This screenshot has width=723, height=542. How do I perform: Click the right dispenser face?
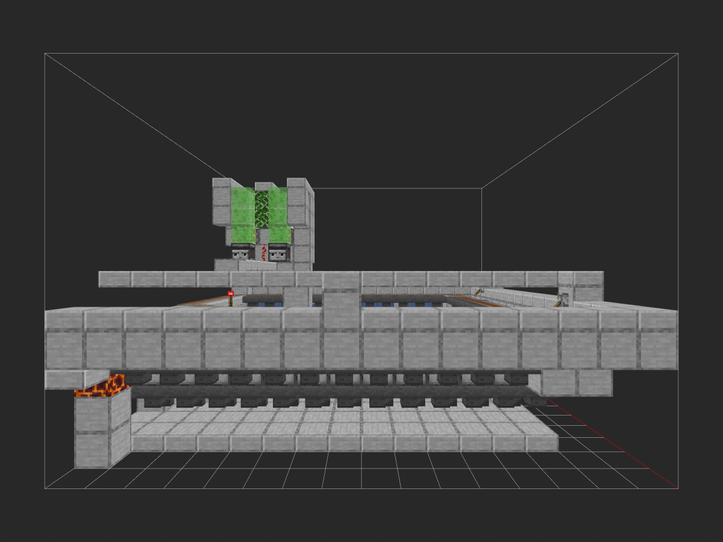(x=277, y=254)
